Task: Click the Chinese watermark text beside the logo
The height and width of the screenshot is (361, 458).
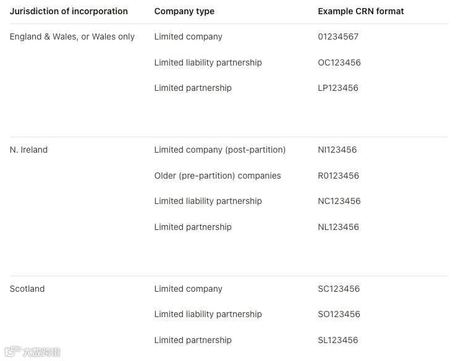Action: [41, 352]
